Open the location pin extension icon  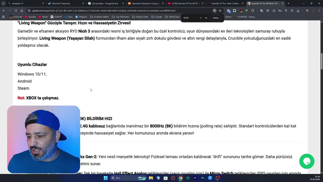tap(286, 11)
